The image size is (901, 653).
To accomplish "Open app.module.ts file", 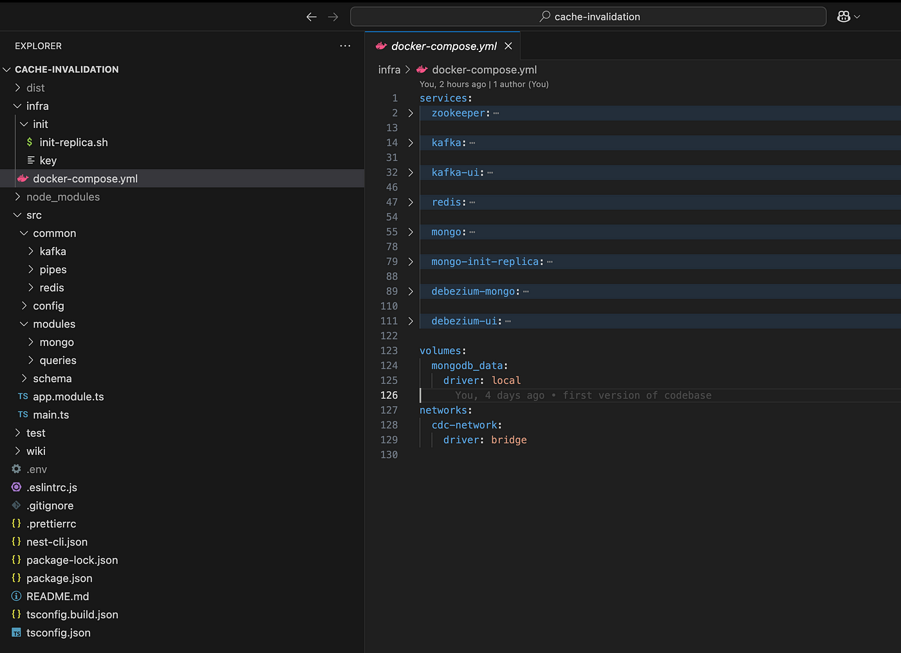I will coord(182,396).
